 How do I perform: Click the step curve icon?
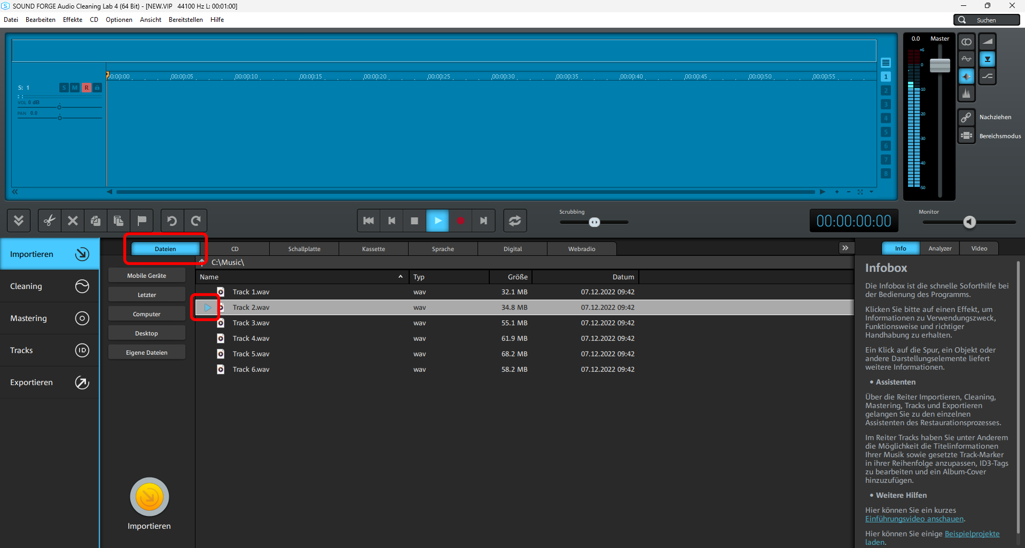(x=988, y=76)
